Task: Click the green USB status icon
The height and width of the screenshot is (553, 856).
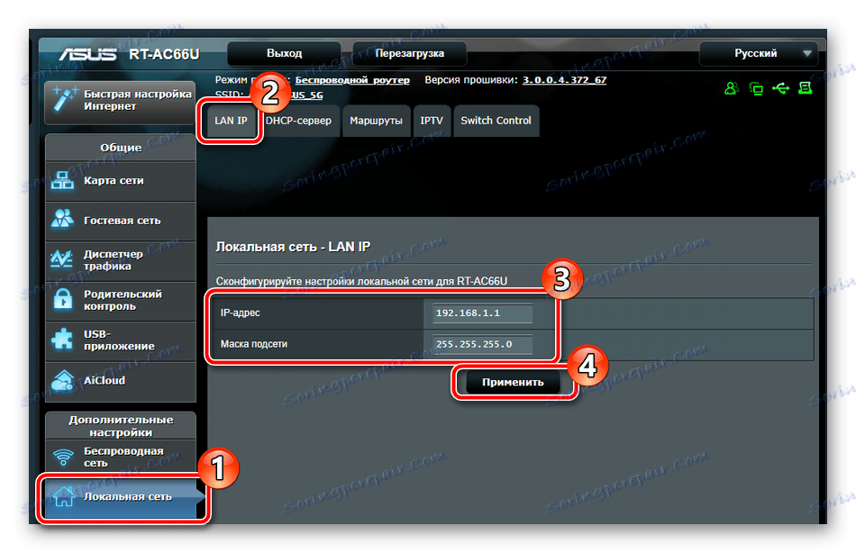Action: click(780, 88)
